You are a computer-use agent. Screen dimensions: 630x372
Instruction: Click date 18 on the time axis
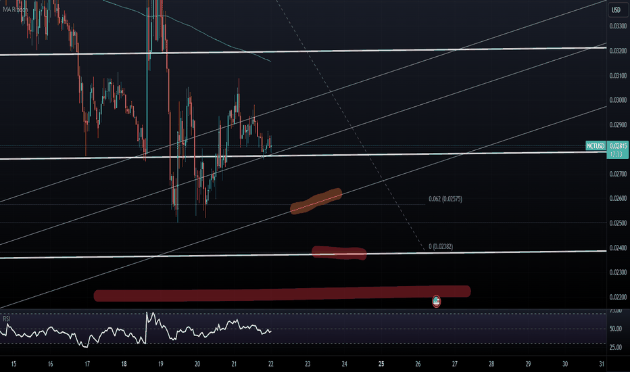pyautogui.click(x=124, y=364)
